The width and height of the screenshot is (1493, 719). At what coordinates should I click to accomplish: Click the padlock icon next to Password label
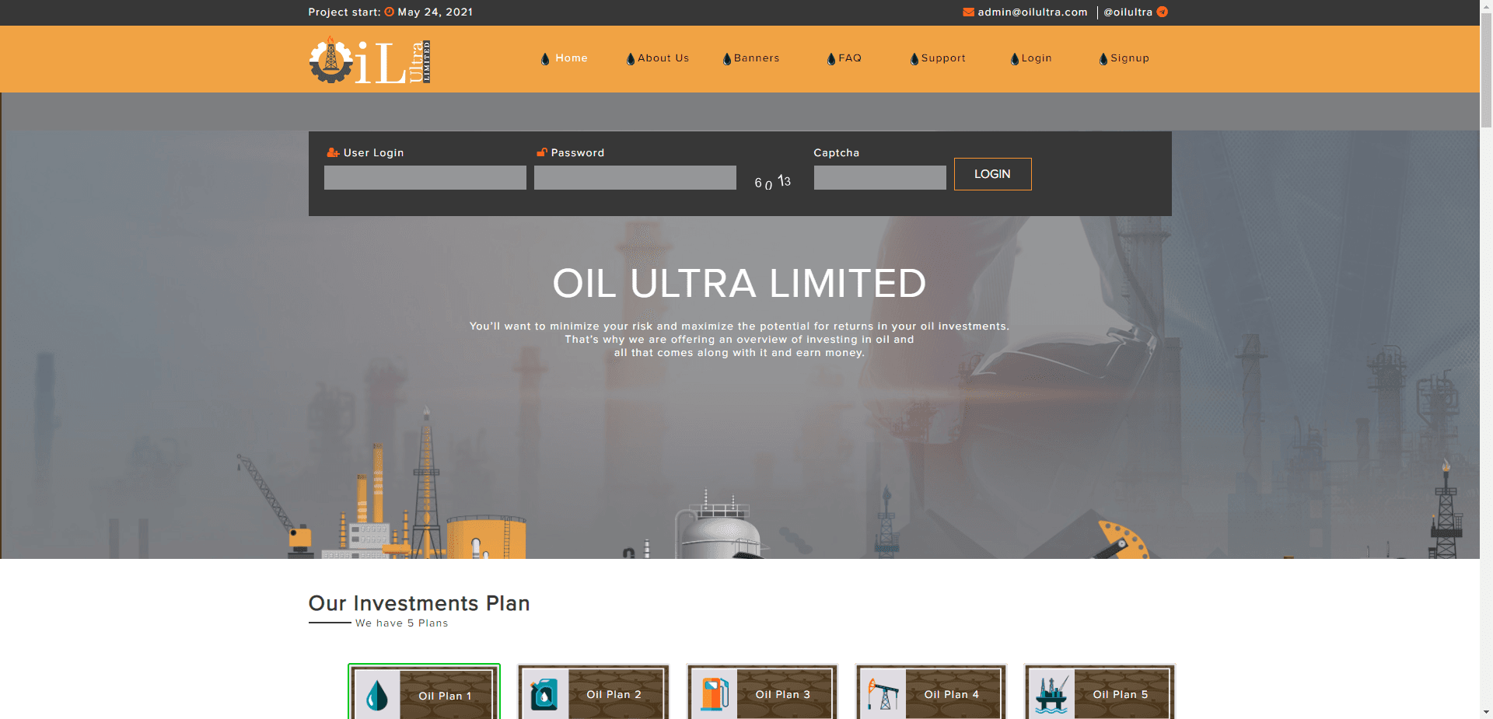[x=540, y=152]
